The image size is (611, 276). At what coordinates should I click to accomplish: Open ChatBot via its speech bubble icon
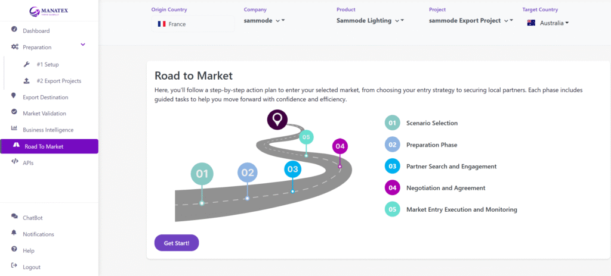pyautogui.click(x=14, y=217)
